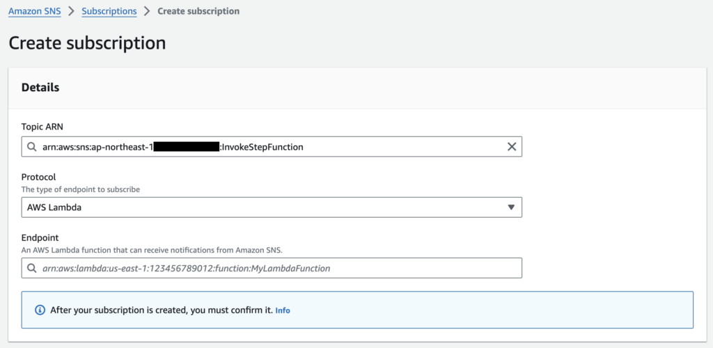
Task: Click the Protocol field label
Action: click(39, 177)
